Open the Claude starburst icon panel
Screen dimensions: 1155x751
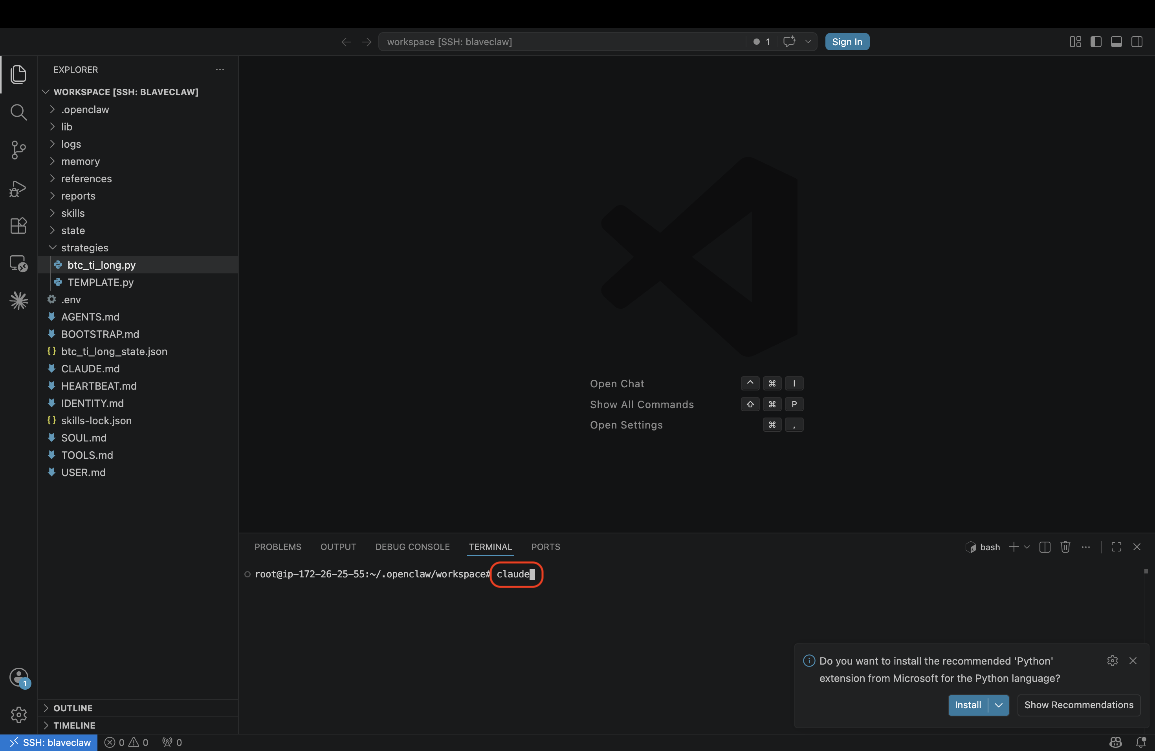tap(18, 301)
